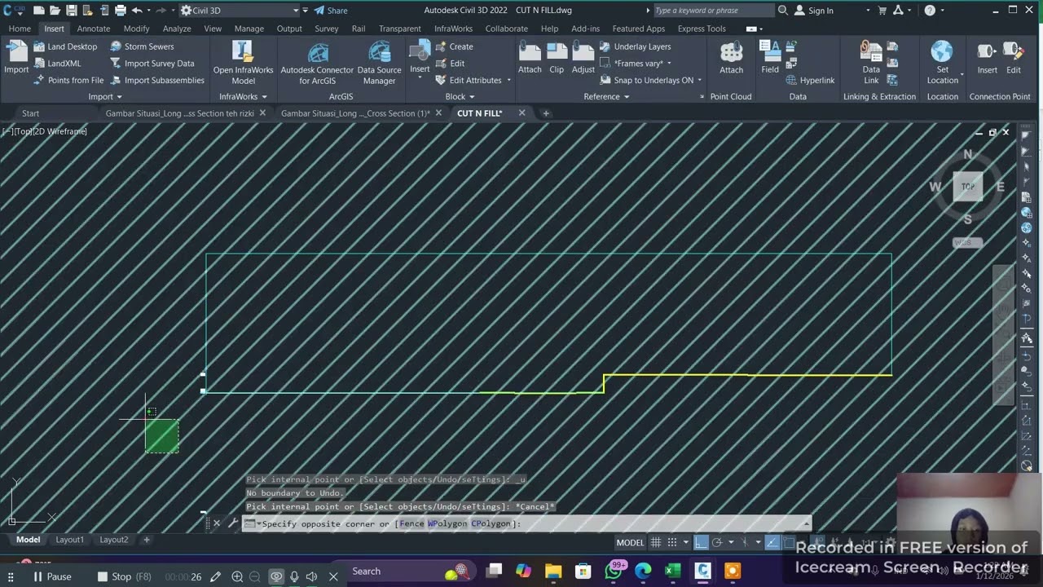Click Insert in Connection Point panel
Viewport: 1043px width, 587px height.
(x=987, y=57)
